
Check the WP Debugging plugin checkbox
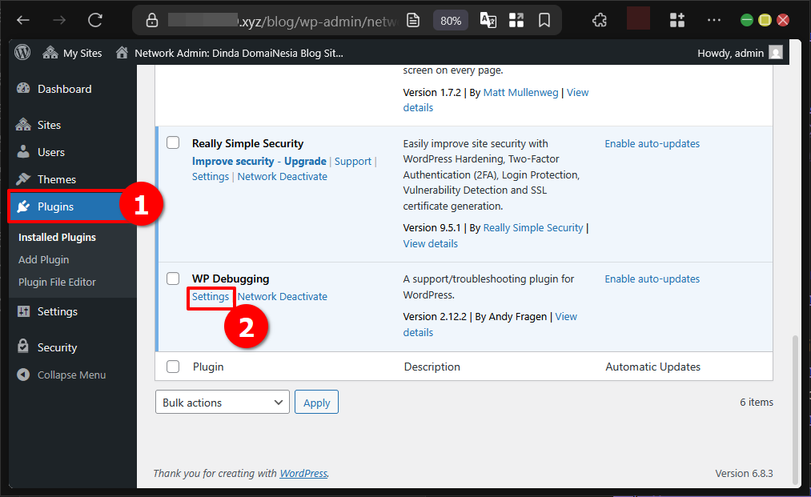point(173,279)
